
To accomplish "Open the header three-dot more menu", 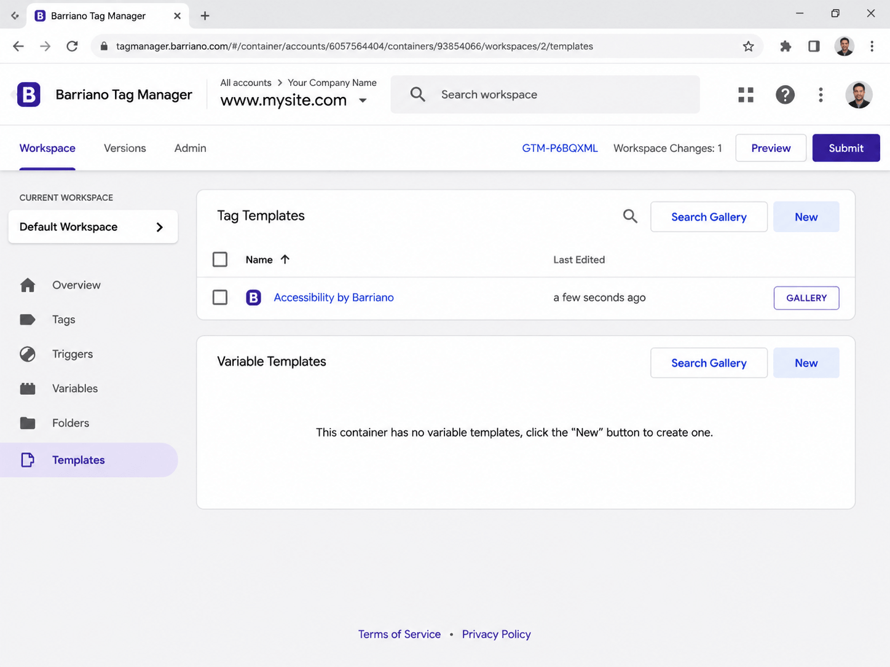I will click(x=821, y=95).
